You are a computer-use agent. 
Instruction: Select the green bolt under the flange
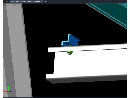(70, 53)
